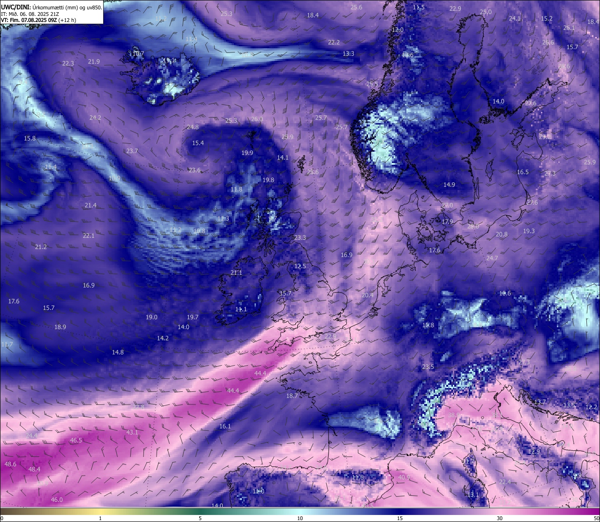The height and width of the screenshot is (522, 600).
Task: Click the map value 13.7
Action: (540, 402)
